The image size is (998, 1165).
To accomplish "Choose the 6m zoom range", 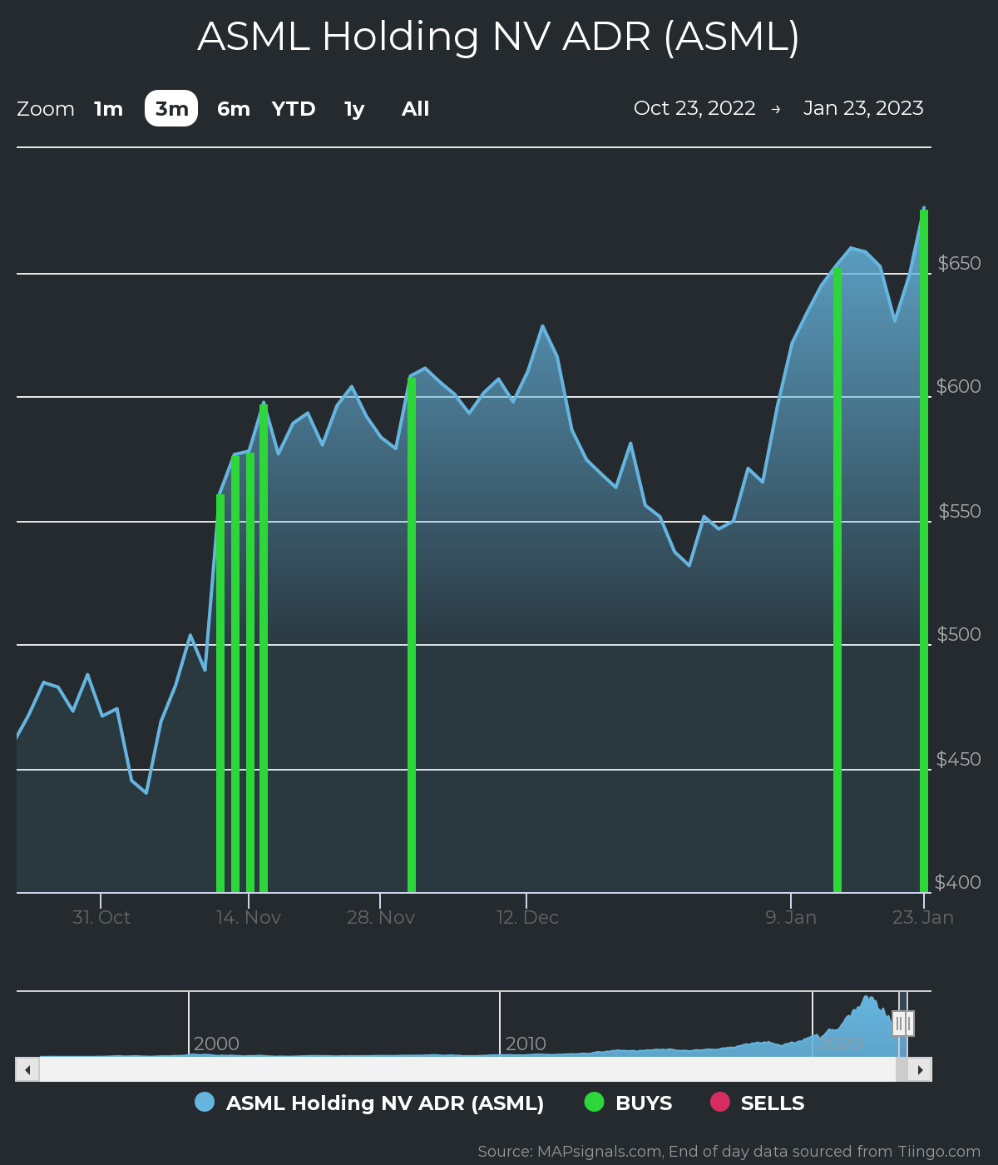I will click(x=234, y=109).
